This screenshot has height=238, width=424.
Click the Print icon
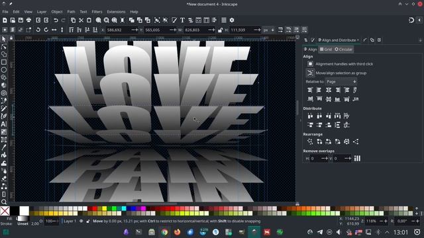click(28, 20)
